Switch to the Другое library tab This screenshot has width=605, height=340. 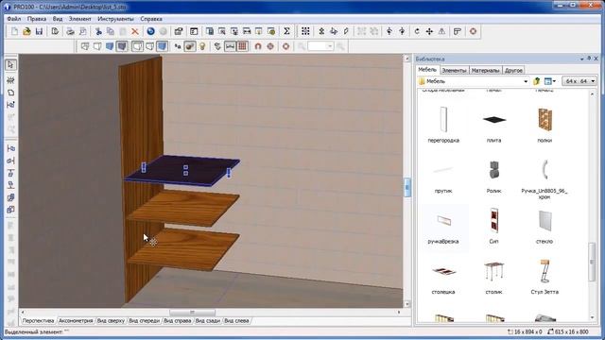(x=513, y=71)
